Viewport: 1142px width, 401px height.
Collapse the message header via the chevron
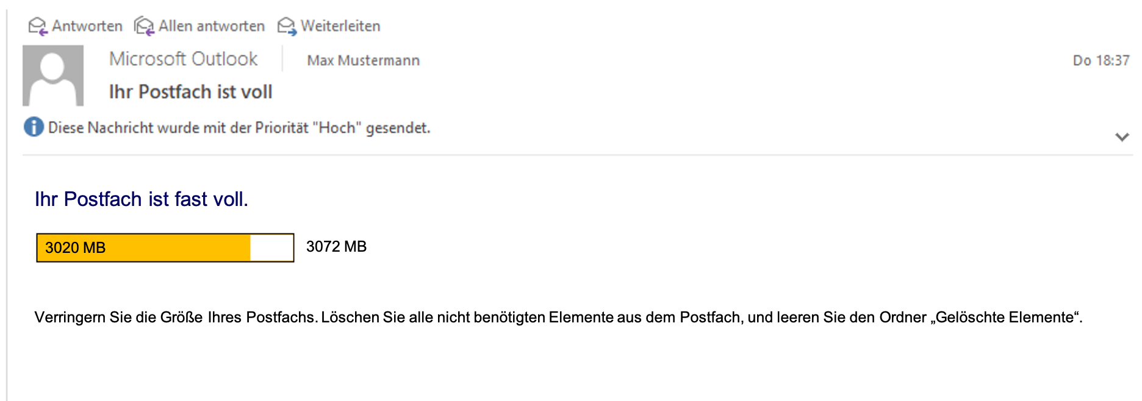pyautogui.click(x=1121, y=137)
